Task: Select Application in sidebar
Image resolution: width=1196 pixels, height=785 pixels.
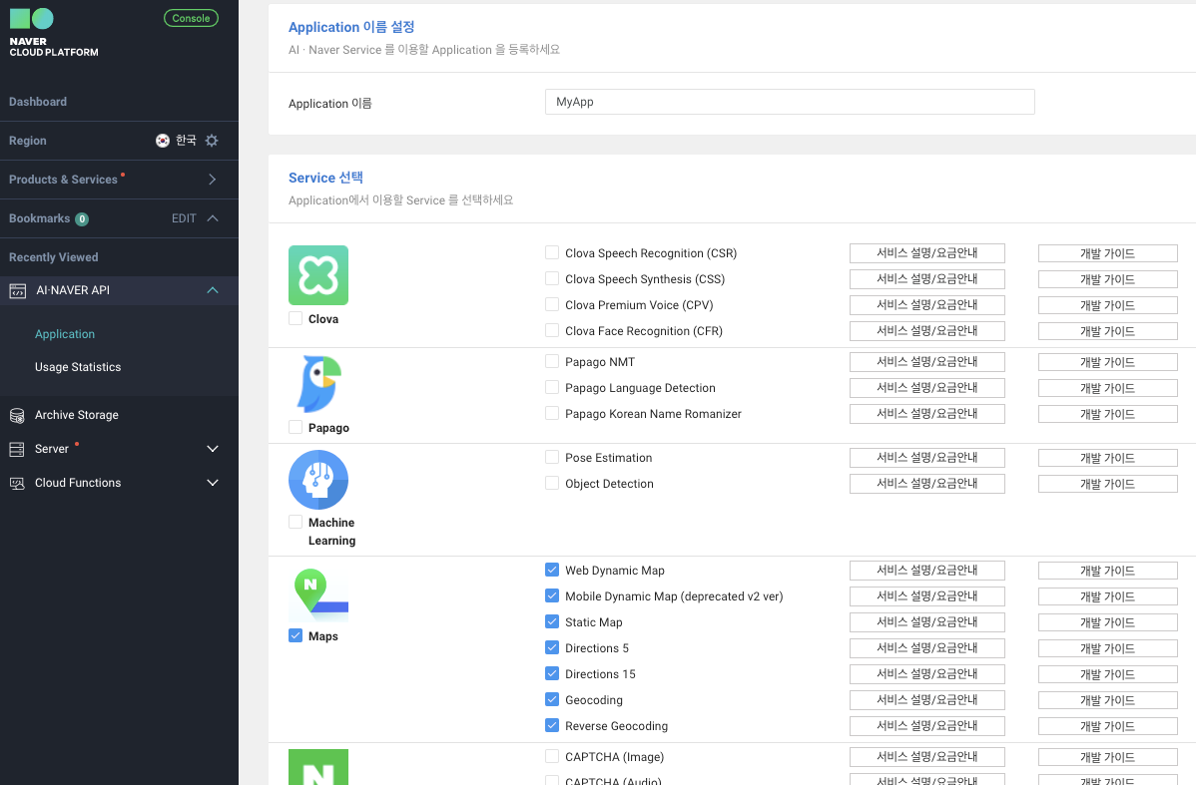Action: pos(65,334)
